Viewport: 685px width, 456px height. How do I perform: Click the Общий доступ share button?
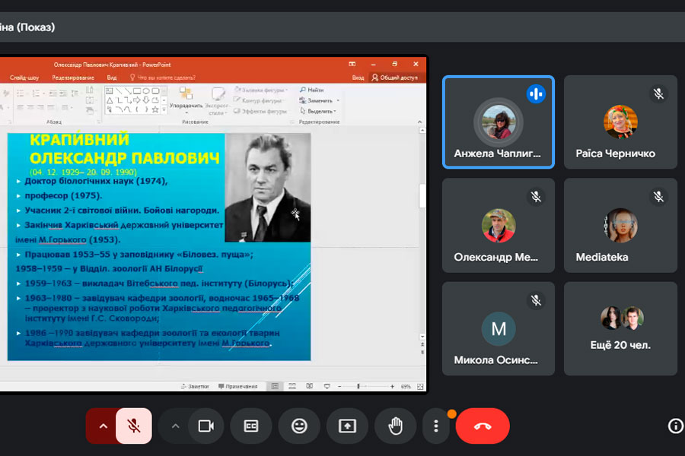click(394, 78)
